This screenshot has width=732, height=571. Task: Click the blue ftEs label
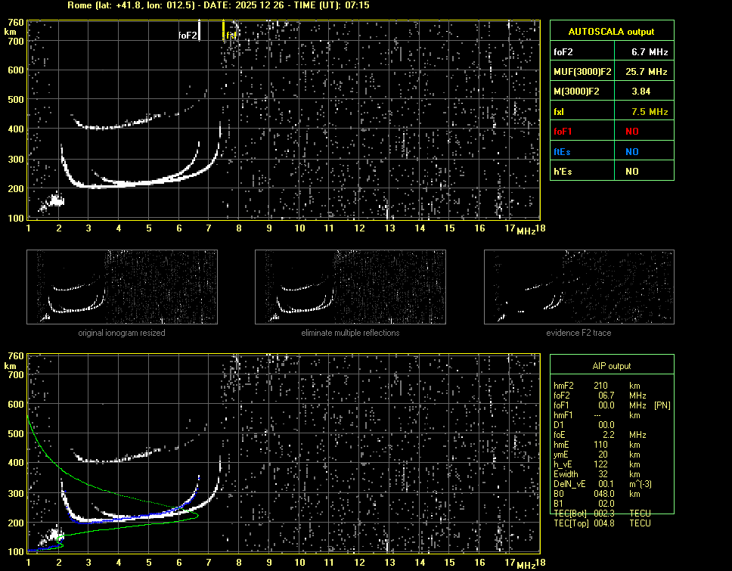563,151
